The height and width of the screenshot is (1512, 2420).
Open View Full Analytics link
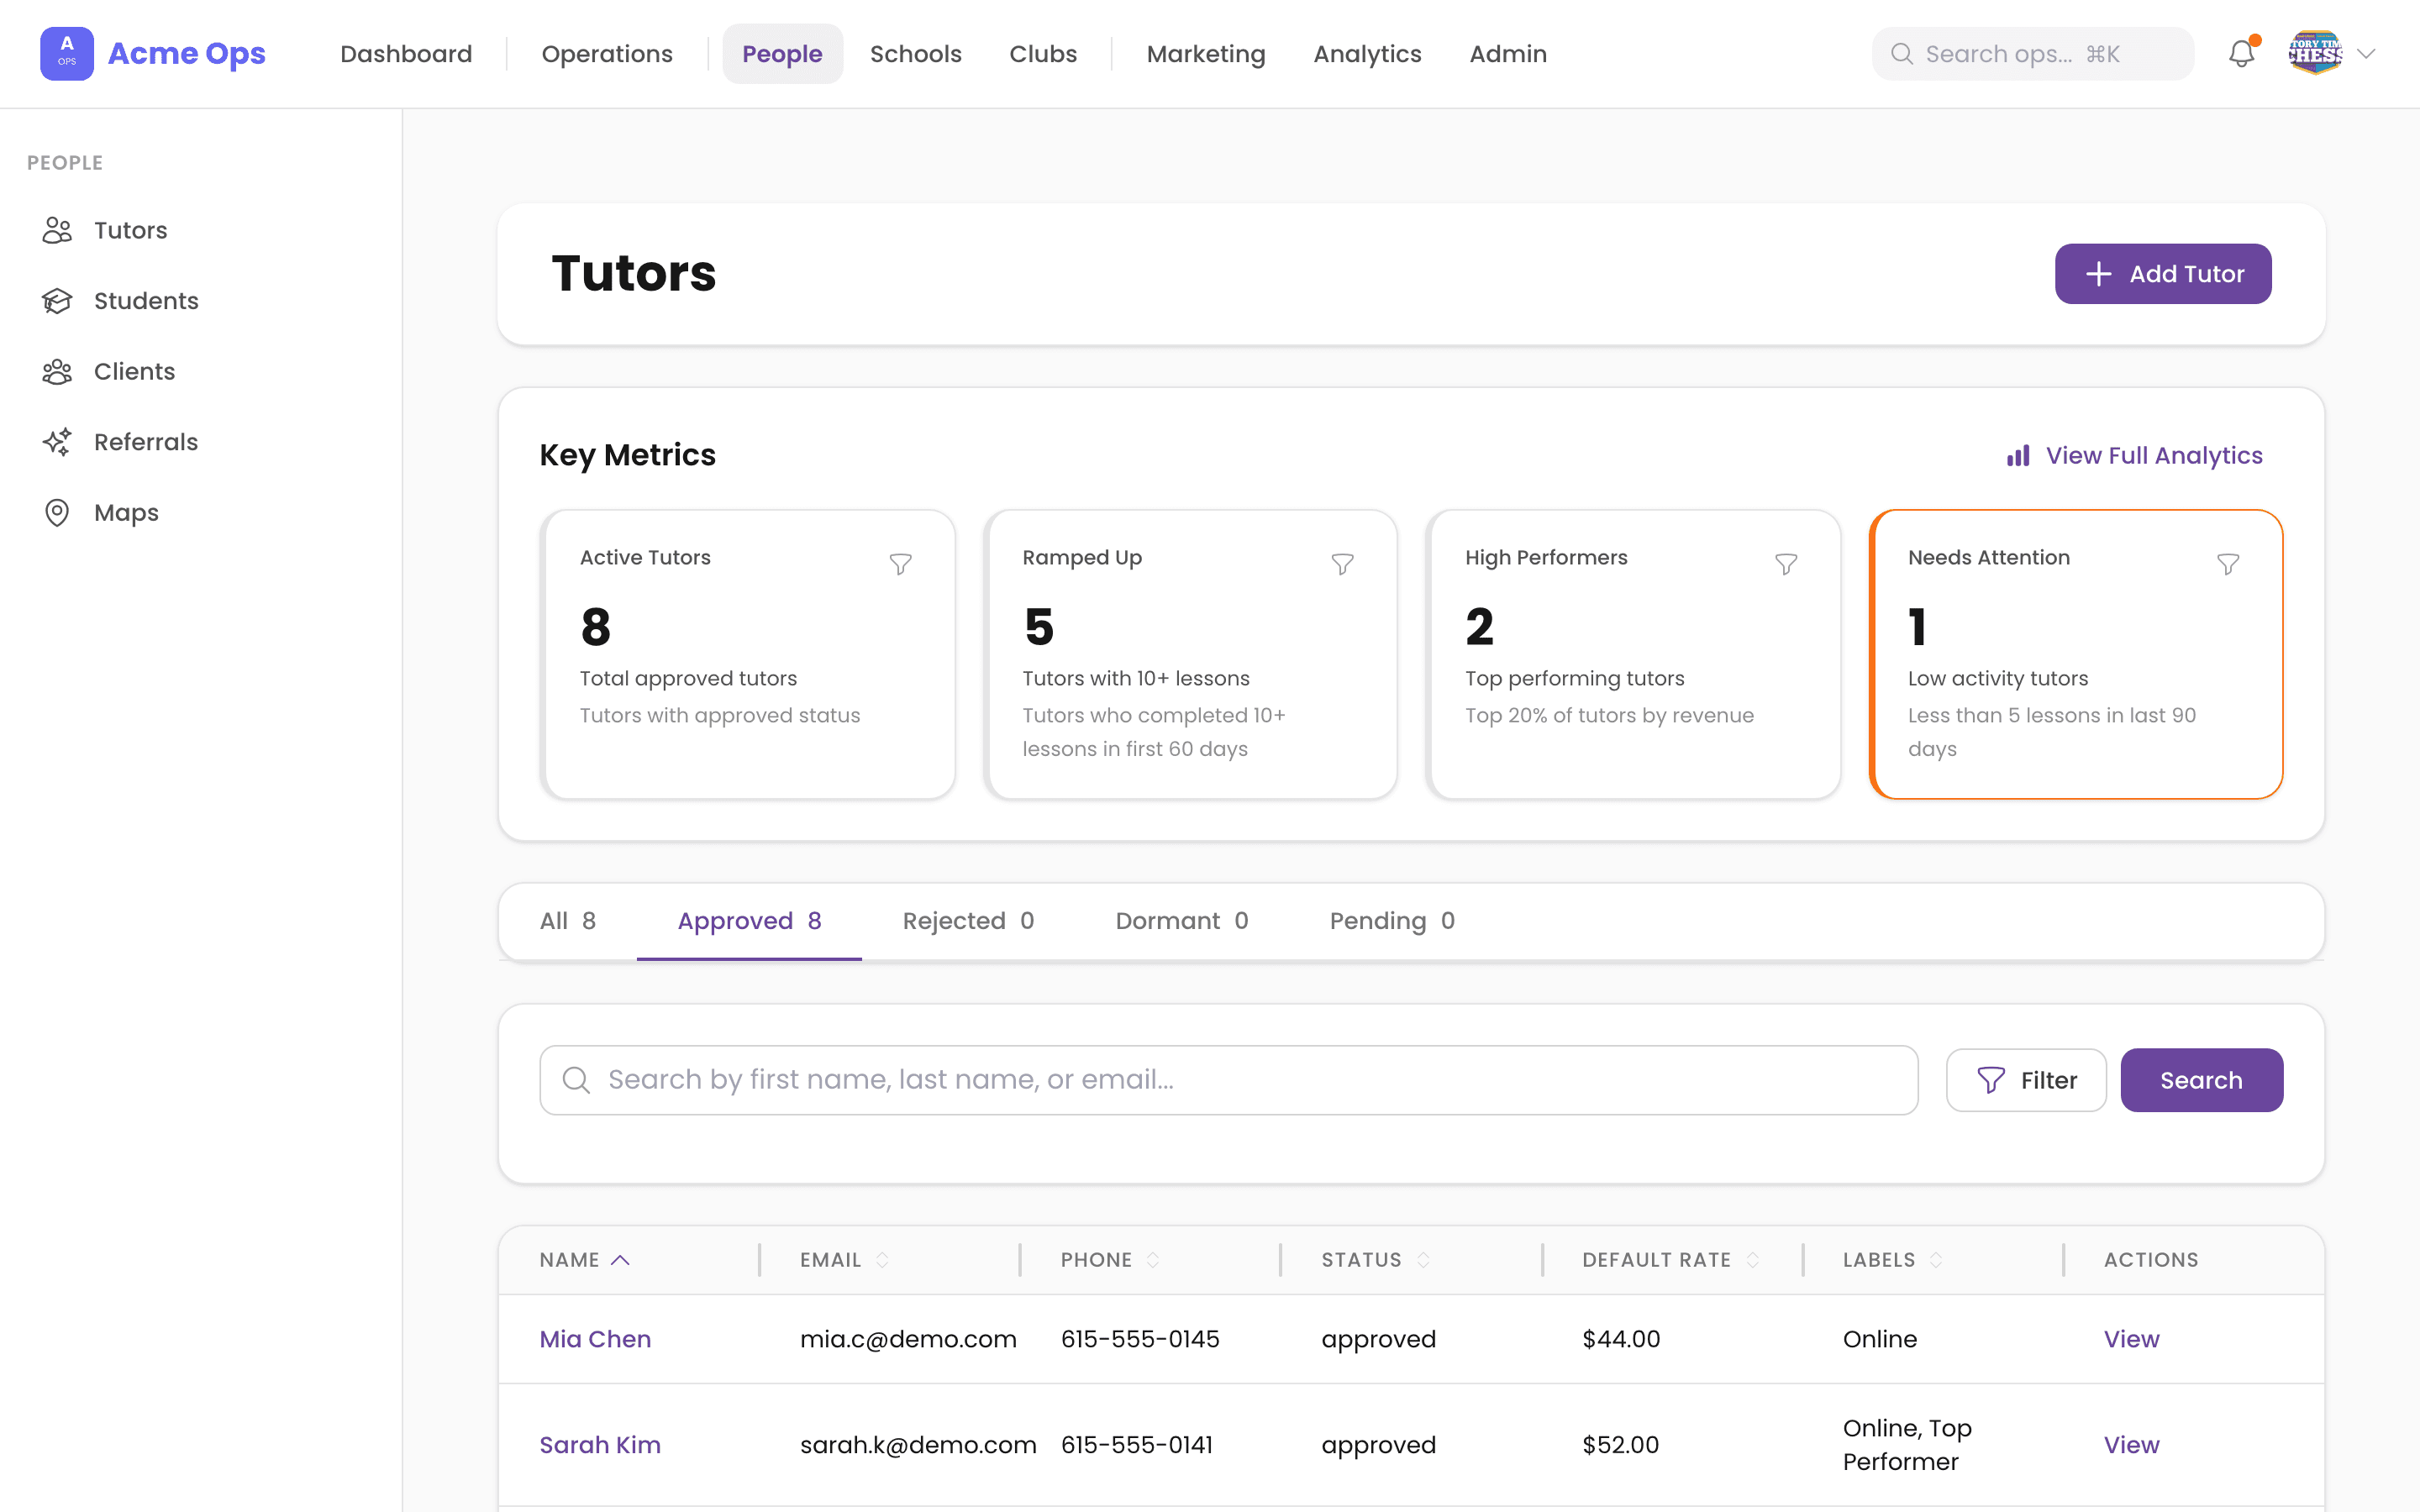click(x=2134, y=456)
